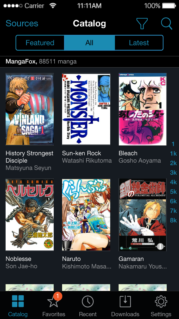The image size is (179, 319).
Task: Open the filter funnel icon
Action: [142, 23]
